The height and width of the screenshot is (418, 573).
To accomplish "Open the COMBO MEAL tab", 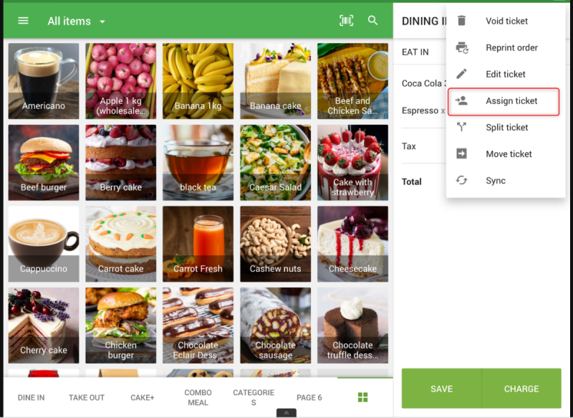I will pos(198,398).
